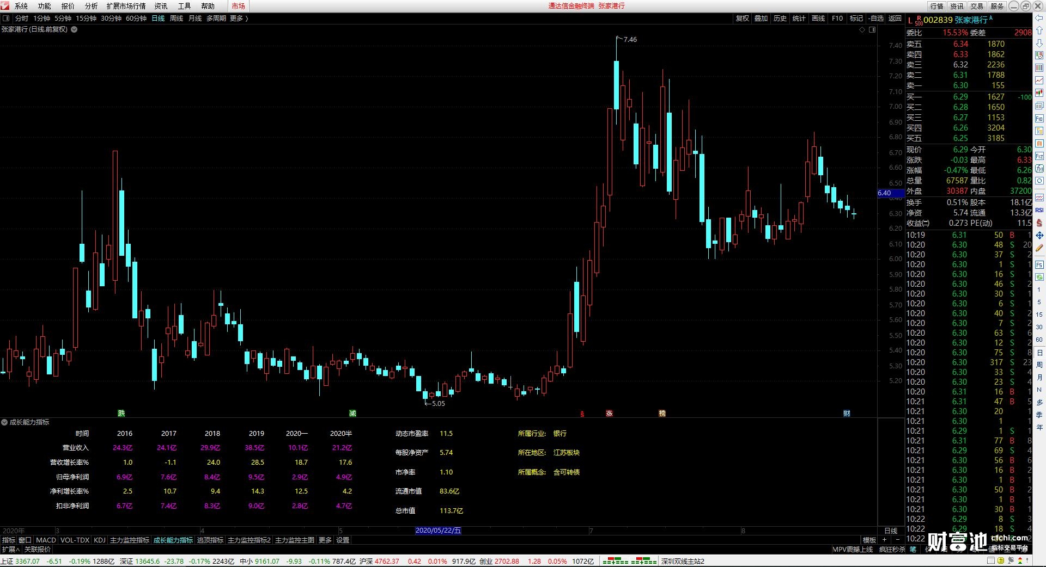The height and width of the screenshot is (567, 1046).
Task: Click the diamond icon above the chart
Action: click(862, 29)
